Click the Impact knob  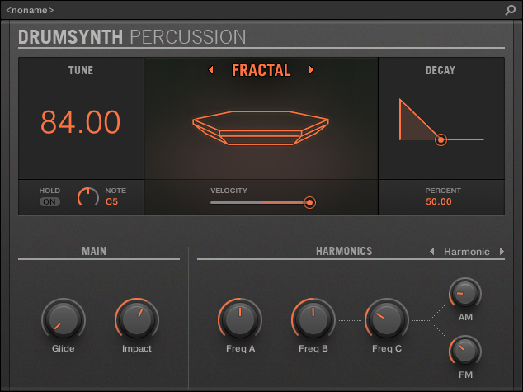[x=137, y=319]
